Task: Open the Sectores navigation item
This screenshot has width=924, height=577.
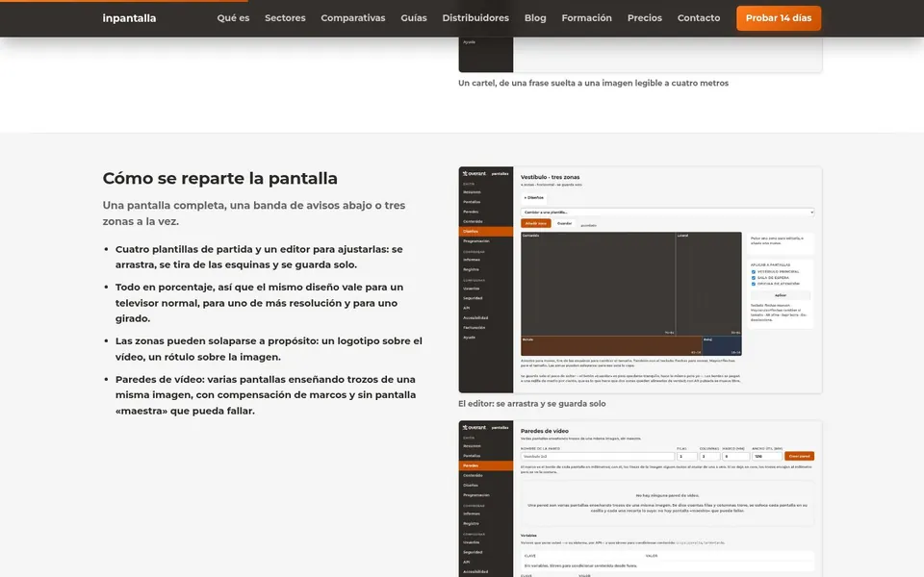Action: pos(285,18)
